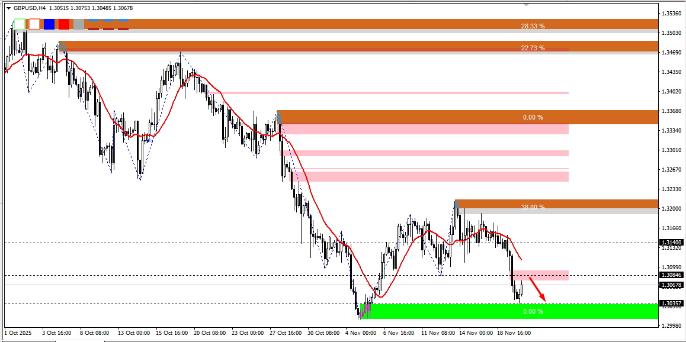The image size is (686, 342).
Task: Click the 1.31400 horizontal line price tag
Action: click(672, 243)
